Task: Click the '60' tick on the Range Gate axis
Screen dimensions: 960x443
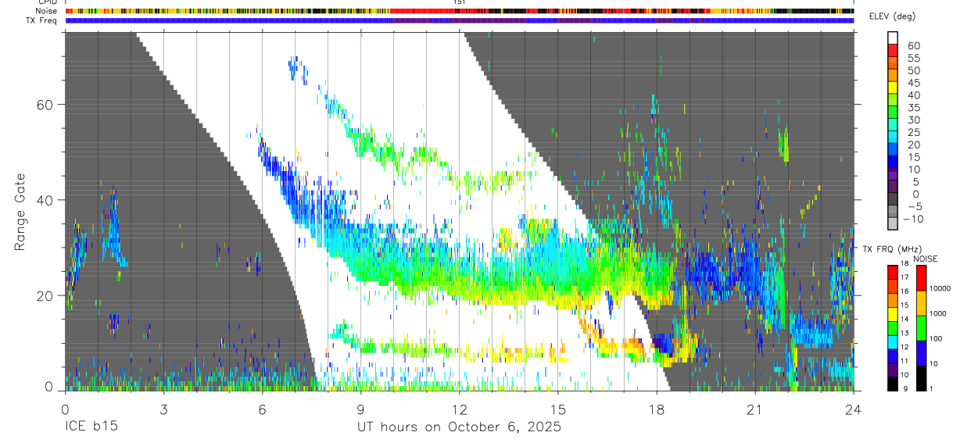Action: 44,105
